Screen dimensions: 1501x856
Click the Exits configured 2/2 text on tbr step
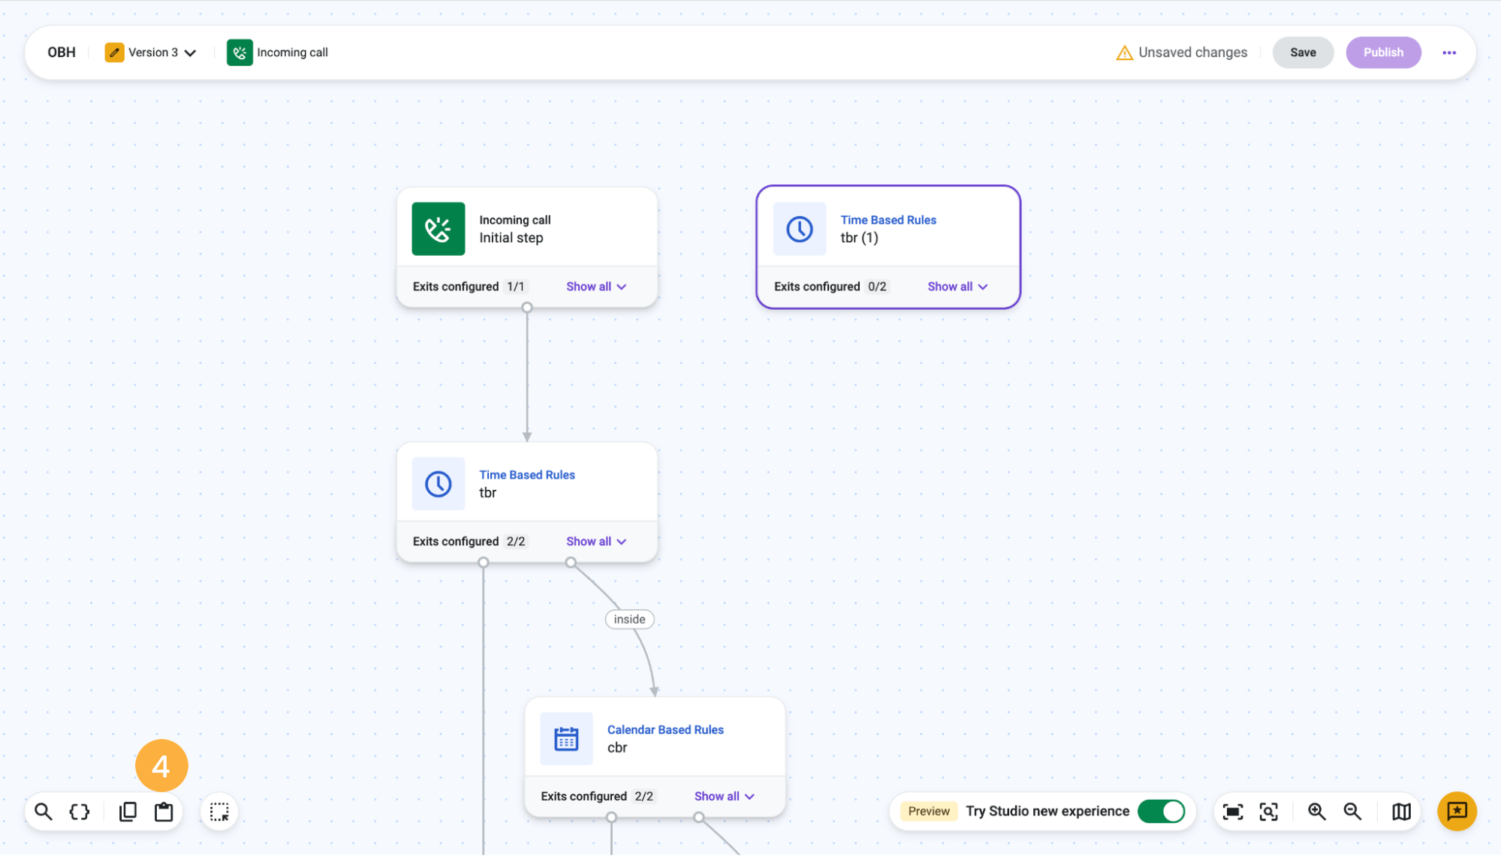[469, 542]
